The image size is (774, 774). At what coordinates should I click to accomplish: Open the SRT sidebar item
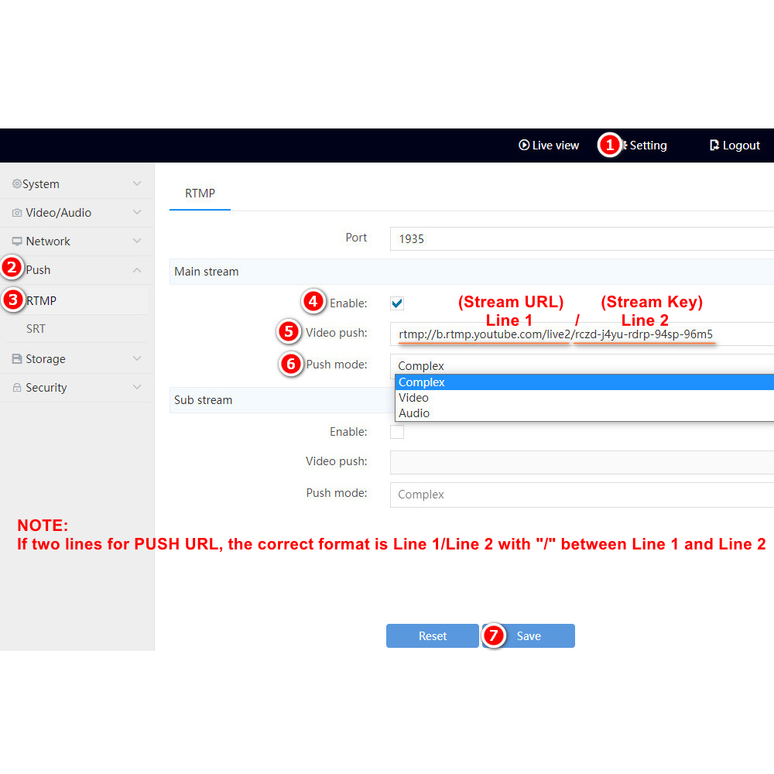point(36,329)
